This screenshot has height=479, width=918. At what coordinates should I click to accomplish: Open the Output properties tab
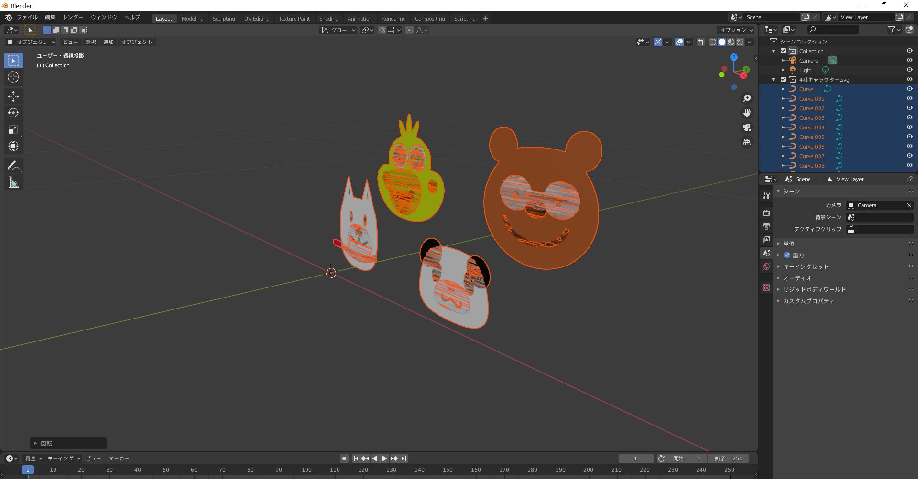(x=766, y=226)
